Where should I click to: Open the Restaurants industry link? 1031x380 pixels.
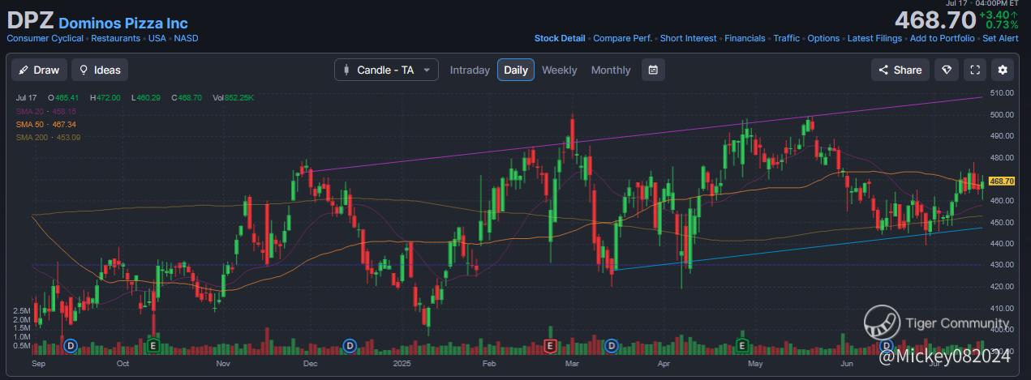117,38
